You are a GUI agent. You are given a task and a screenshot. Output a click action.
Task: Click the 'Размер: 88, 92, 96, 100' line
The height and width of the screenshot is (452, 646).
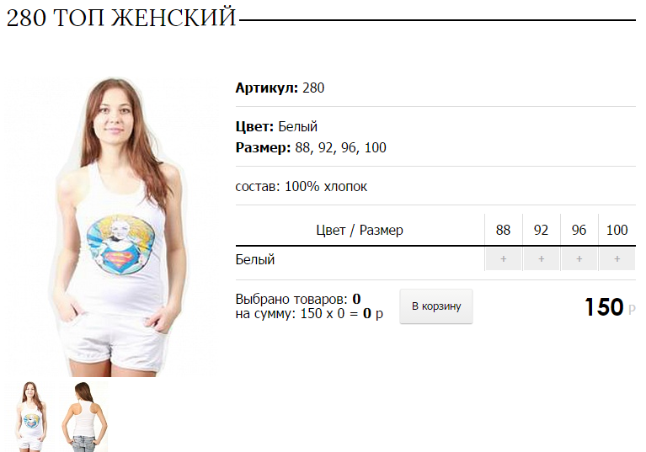pyautogui.click(x=311, y=147)
